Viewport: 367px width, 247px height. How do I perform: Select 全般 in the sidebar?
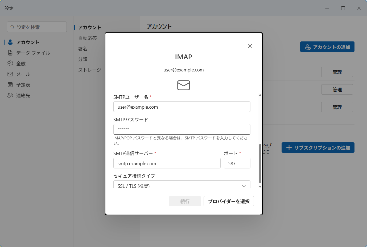pos(21,63)
